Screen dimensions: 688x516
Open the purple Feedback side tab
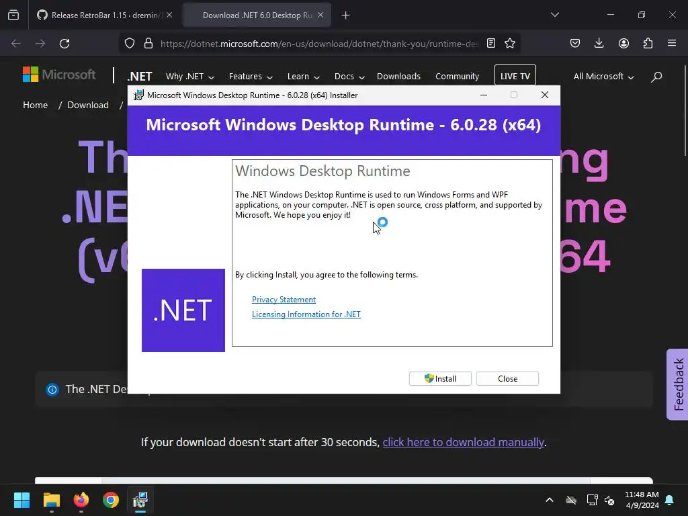(677, 384)
